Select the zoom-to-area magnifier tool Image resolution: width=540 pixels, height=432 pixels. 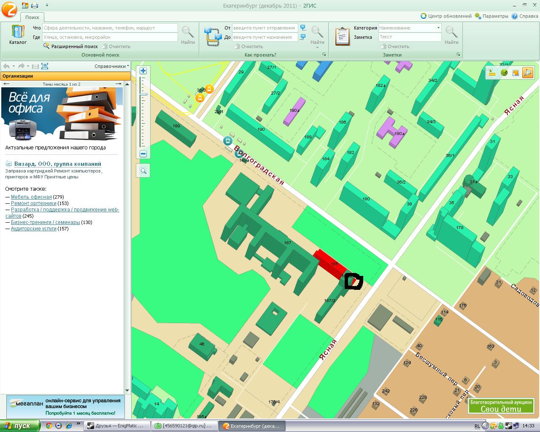tap(143, 170)
